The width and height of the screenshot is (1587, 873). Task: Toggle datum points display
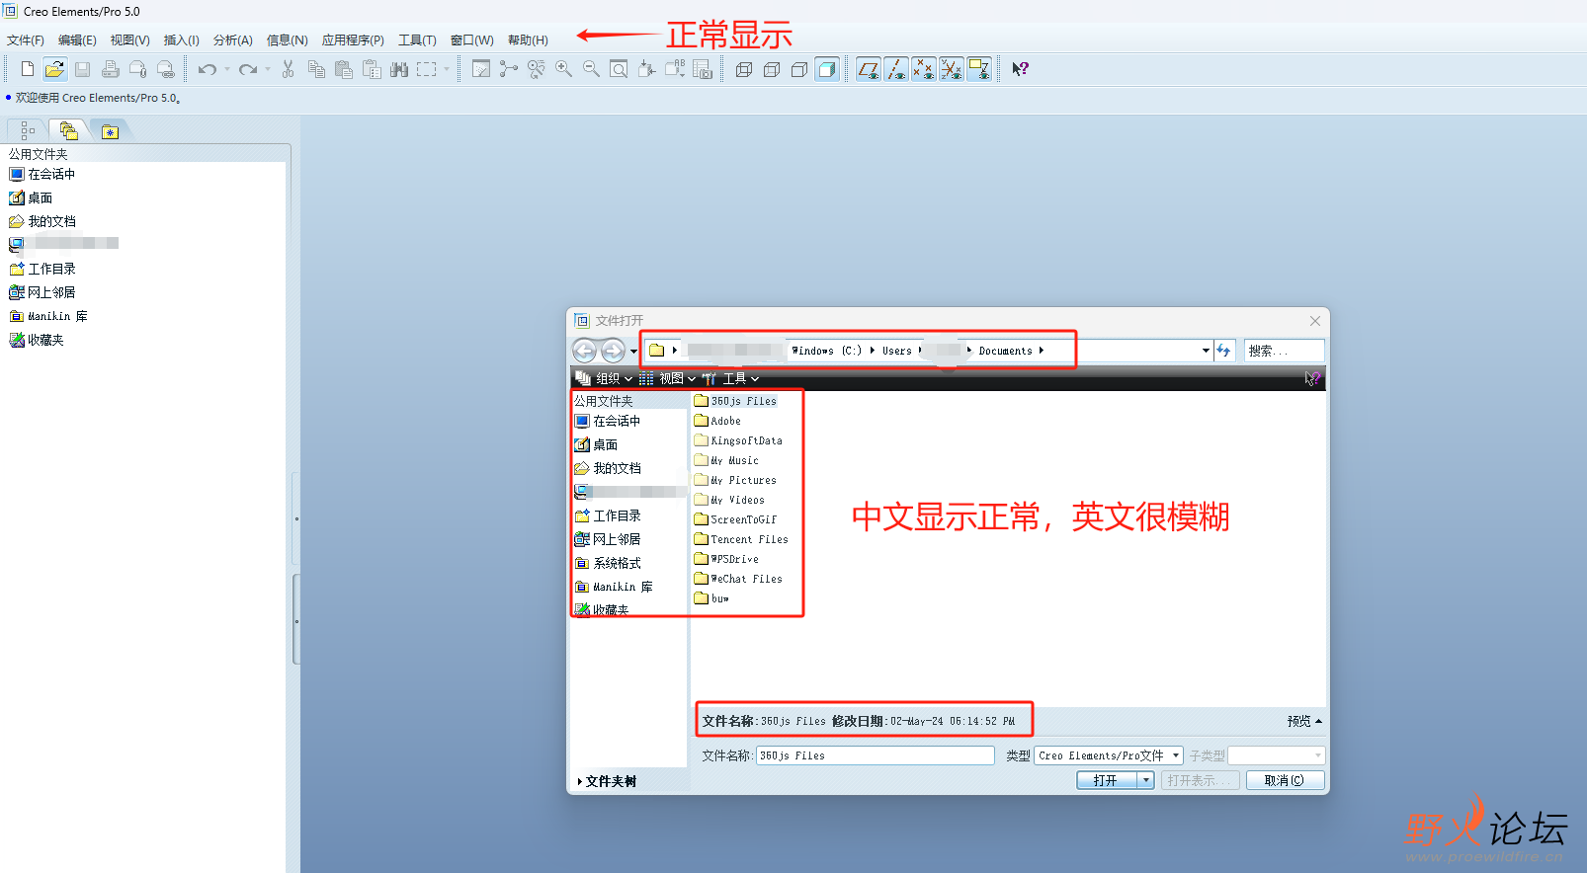924,69
